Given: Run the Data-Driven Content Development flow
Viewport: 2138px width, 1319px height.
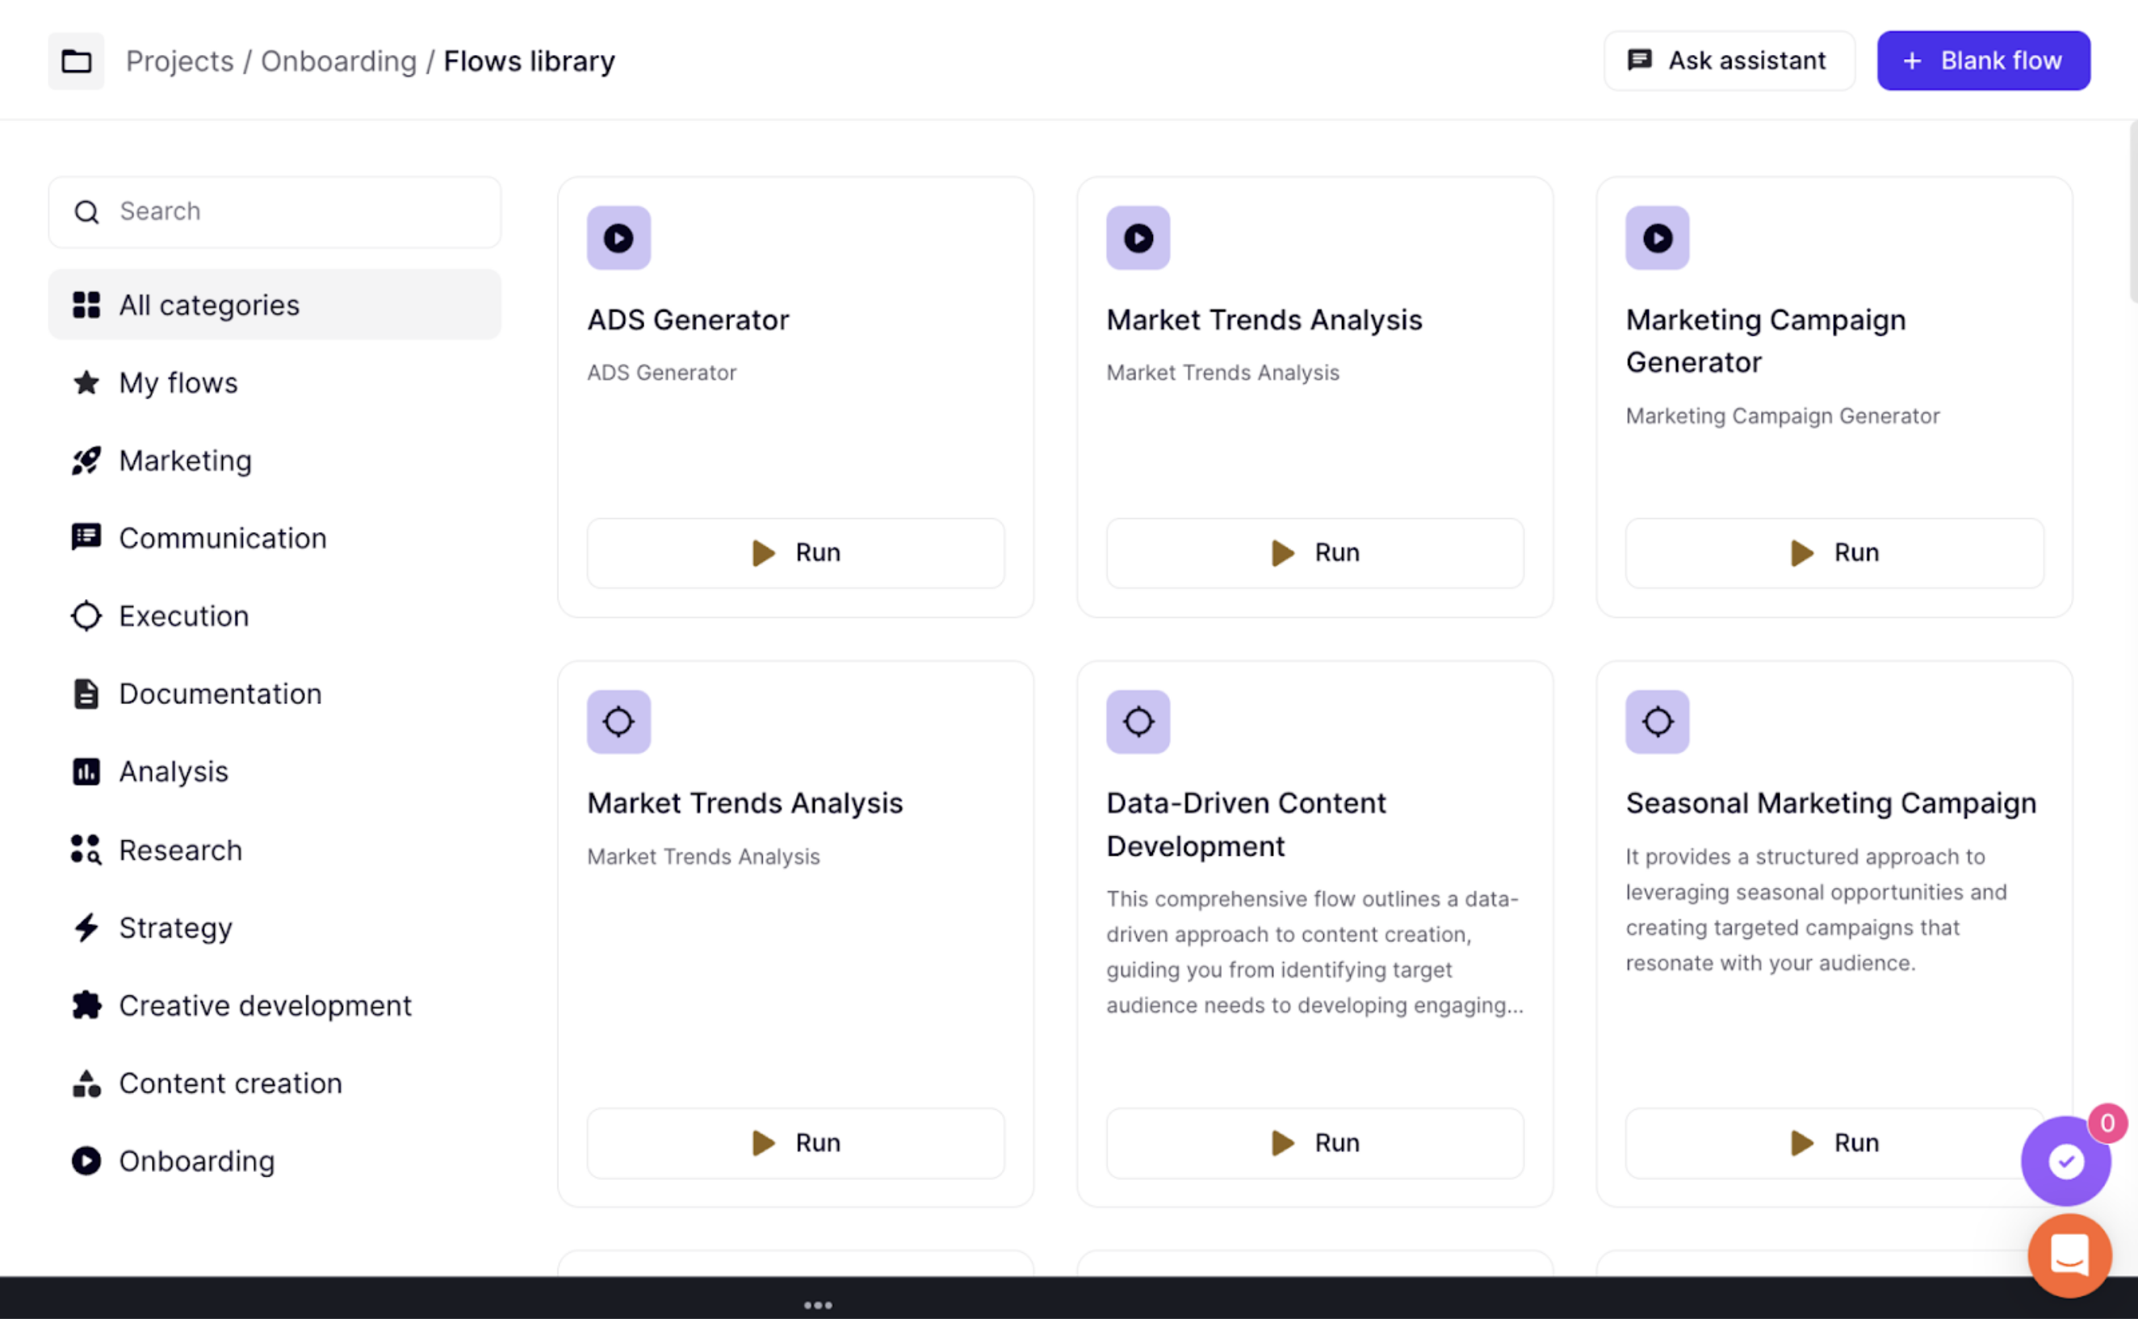Looking at the screenshot, I should tap(1314, 1143).
